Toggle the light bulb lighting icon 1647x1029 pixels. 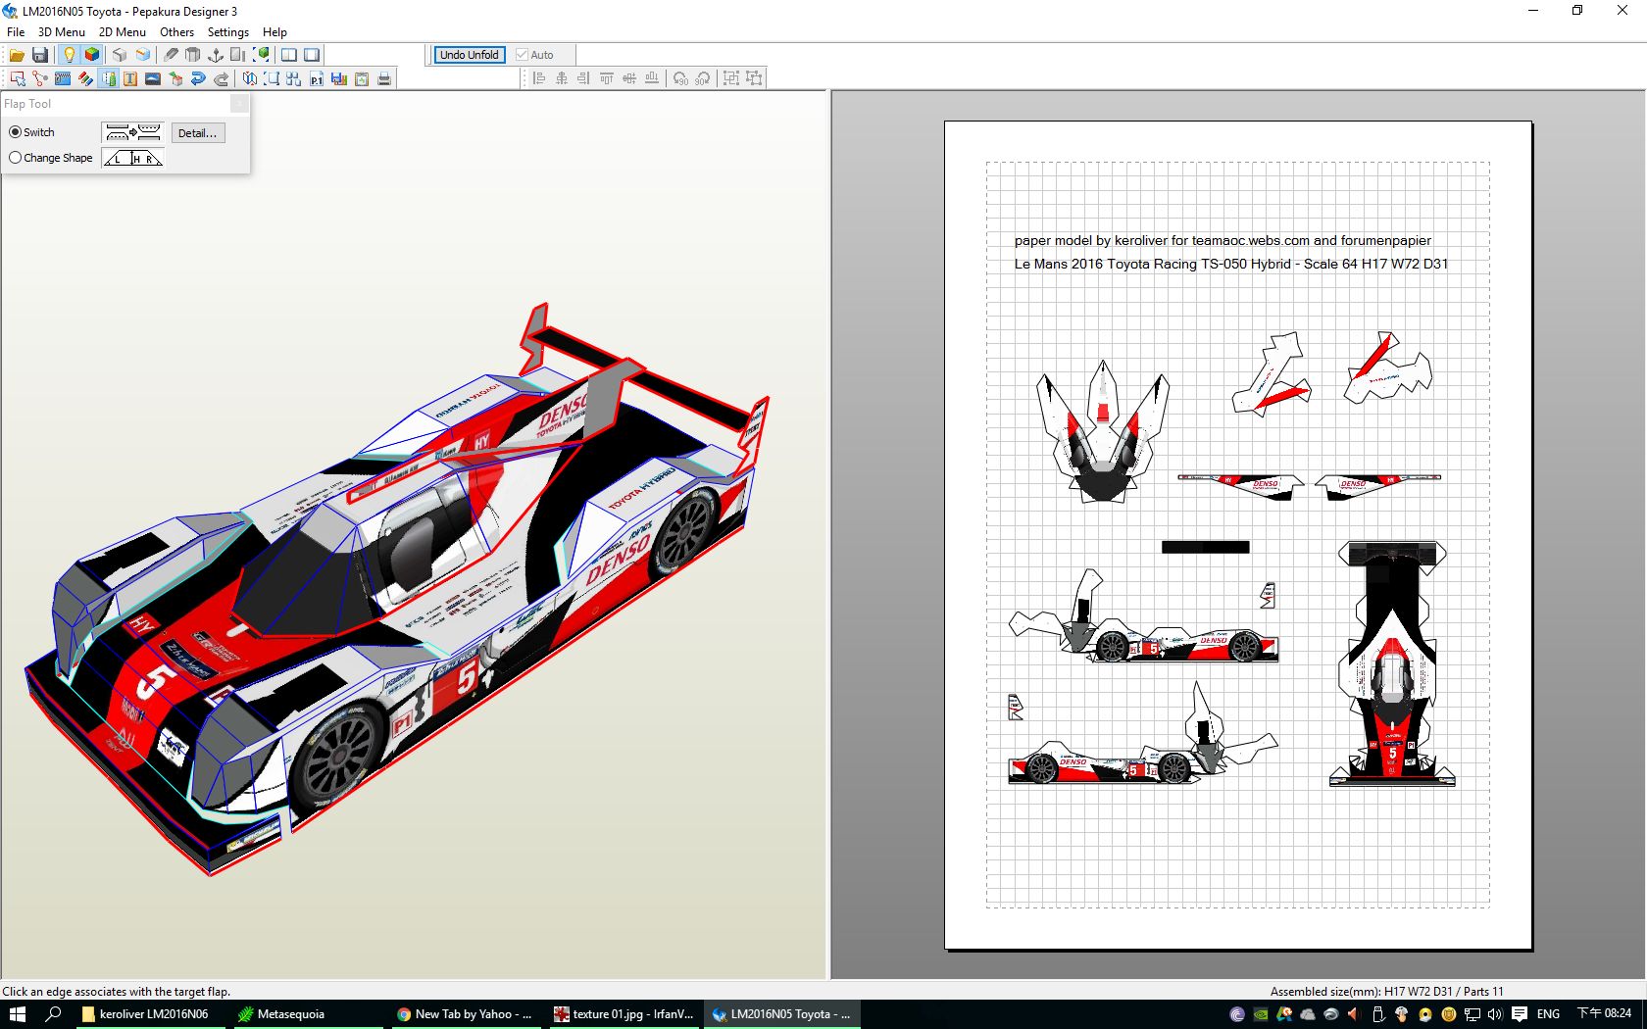tap(69, 55)
